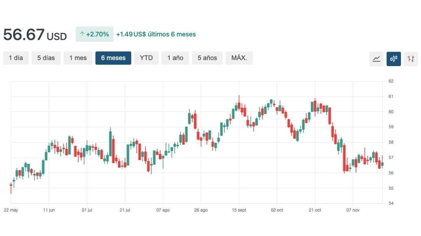Viewport: 421px width, 236px height.
Task: Click the active "6 meses" tab
Action: (x=113, y=58)
